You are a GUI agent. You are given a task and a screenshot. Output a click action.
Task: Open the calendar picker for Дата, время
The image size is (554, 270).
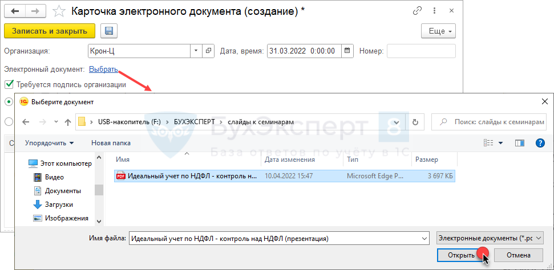click(347, 51)
